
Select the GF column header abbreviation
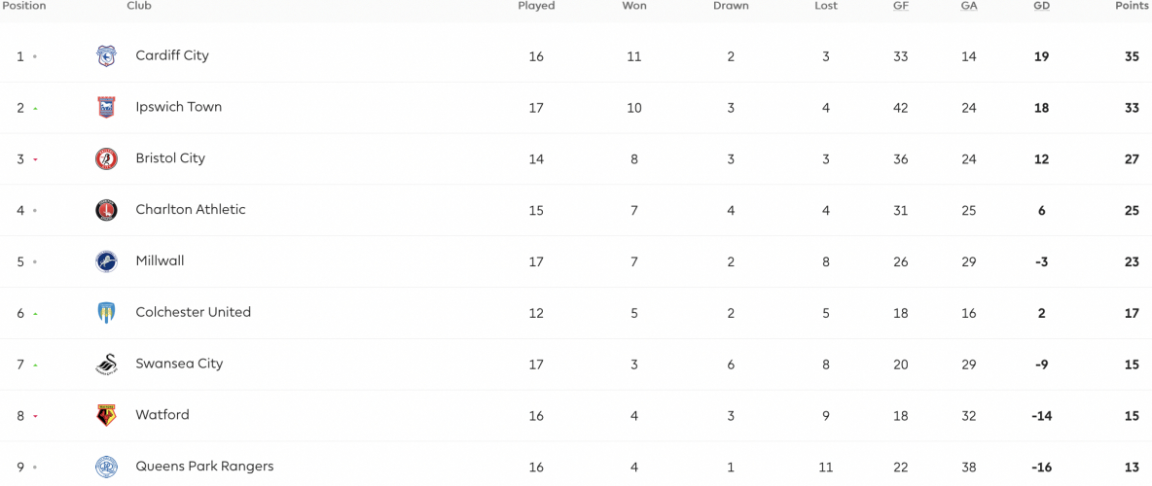point(901,6)
